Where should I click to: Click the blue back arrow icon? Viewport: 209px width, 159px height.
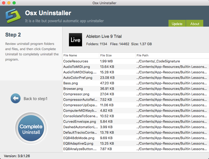pos(15,98)
